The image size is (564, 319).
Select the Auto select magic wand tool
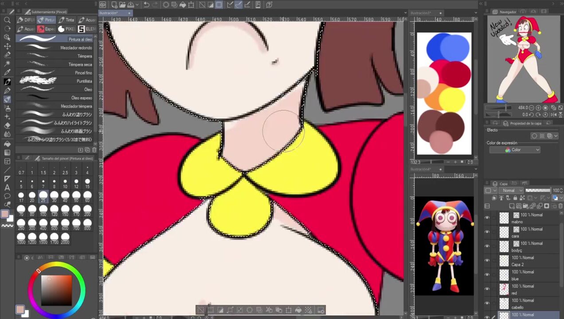coord(7,64)
